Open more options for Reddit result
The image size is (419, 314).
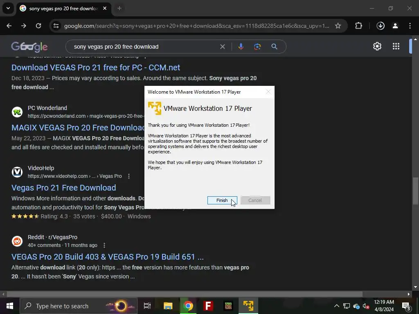104,245
